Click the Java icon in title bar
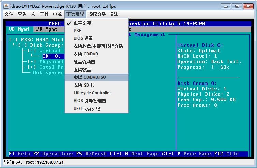 tap(6, 6)
